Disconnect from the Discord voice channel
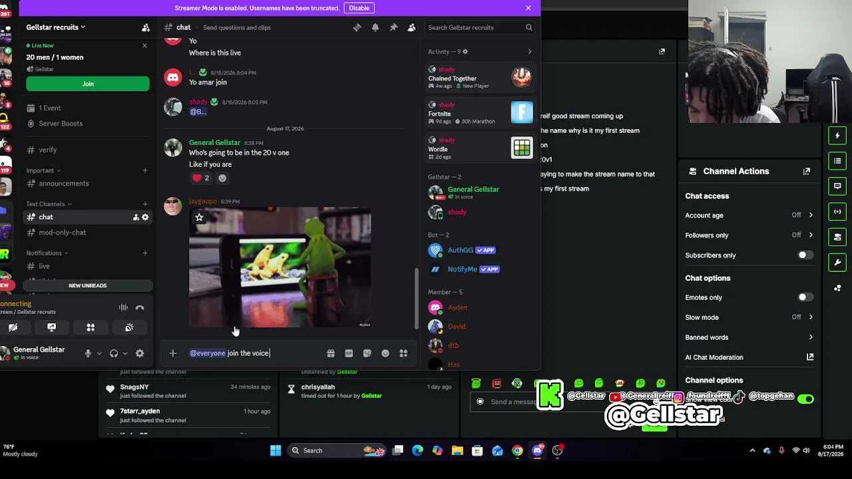This screenshot has height=479, width=852. pyautogui.click(x=140, y=307)
